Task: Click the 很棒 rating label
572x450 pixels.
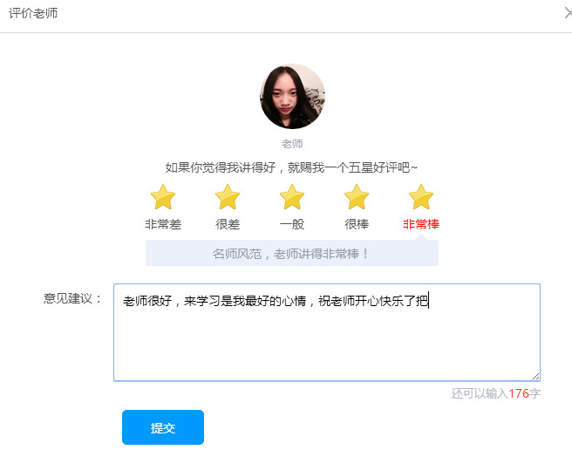Action: click(357, 224)
